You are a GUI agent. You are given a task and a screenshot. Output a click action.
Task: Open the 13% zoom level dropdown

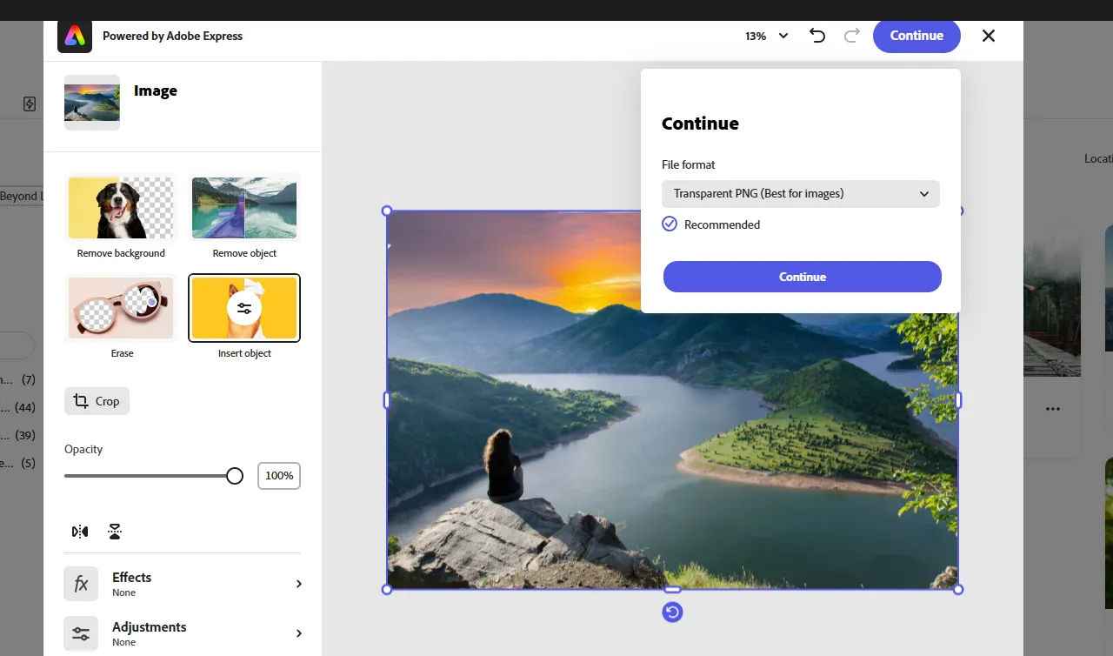pyautogui.click(x=767, y=36)
